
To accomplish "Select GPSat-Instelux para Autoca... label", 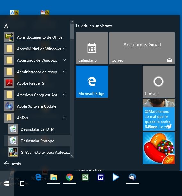I will [x=45, y=153].
